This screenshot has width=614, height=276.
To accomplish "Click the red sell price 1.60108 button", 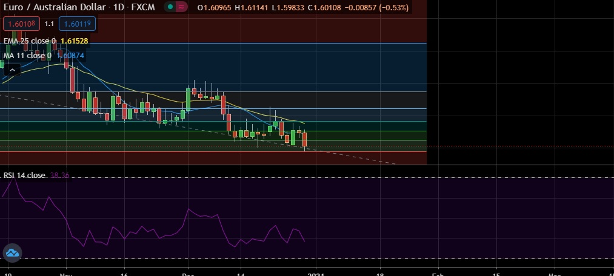I will (x=22, y=24).
